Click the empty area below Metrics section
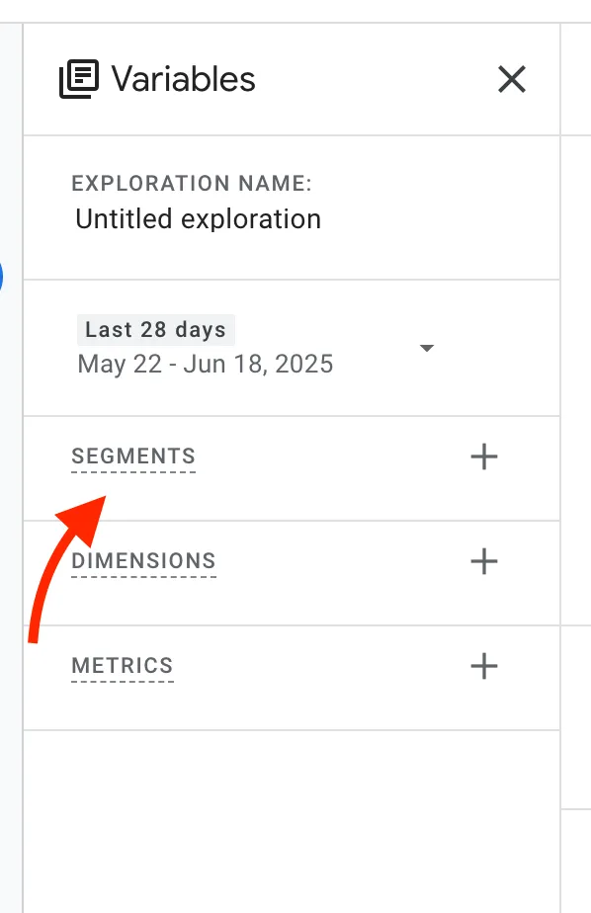 click(292, 821)
